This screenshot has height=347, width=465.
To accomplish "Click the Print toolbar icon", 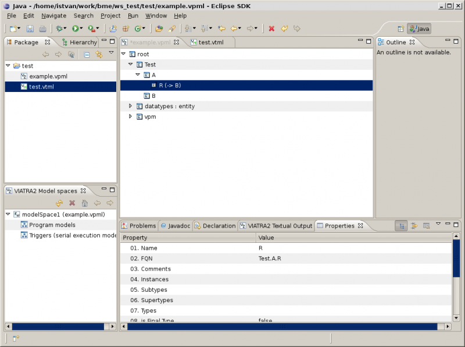I will coord(42,29).
